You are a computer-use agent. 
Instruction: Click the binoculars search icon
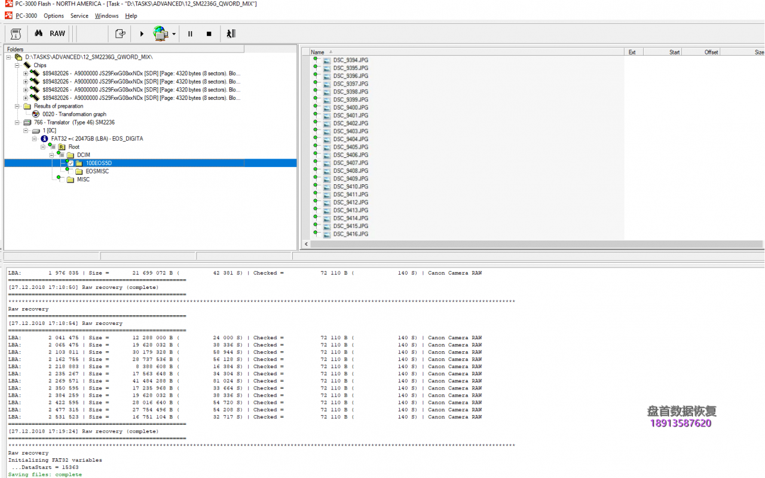pyautogui.click(x=38, y=34)
